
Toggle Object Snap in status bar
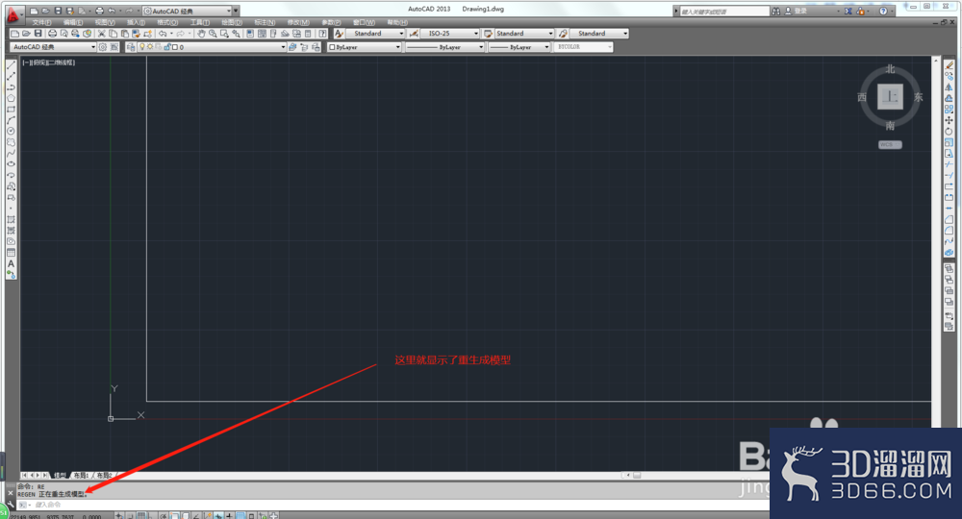(174, 516)
